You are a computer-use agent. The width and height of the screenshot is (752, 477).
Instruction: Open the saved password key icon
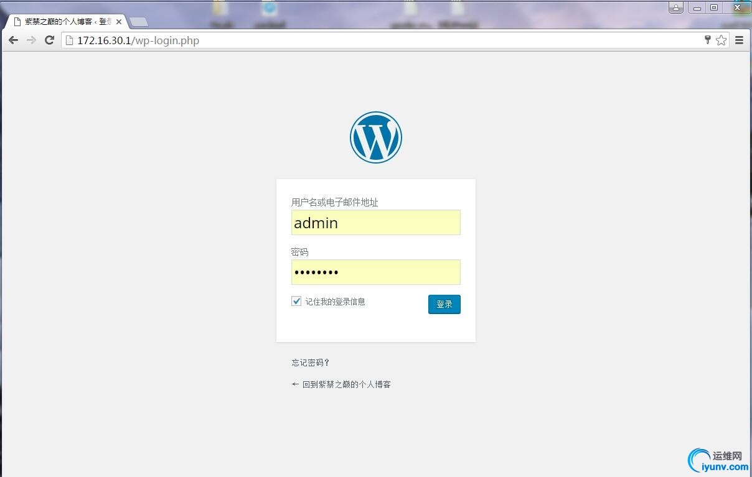click(707, 40)
